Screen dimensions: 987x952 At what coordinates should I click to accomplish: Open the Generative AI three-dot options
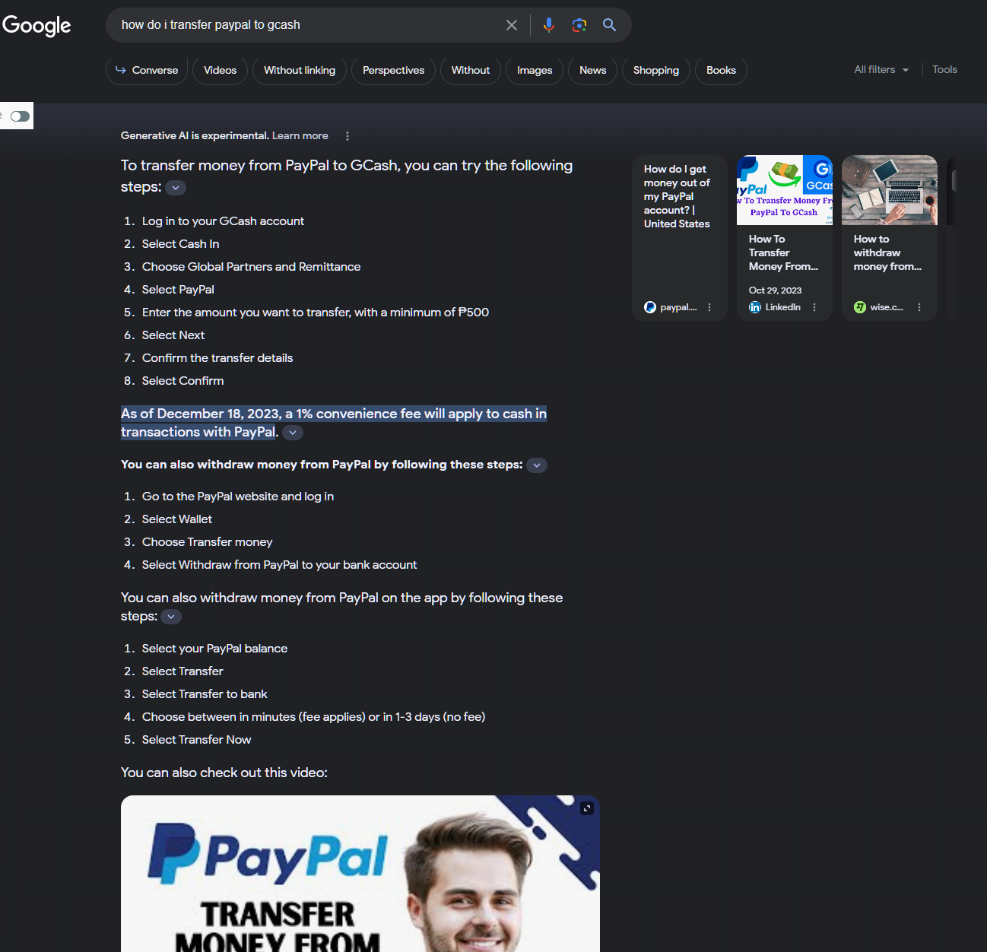tap(348, 136)
